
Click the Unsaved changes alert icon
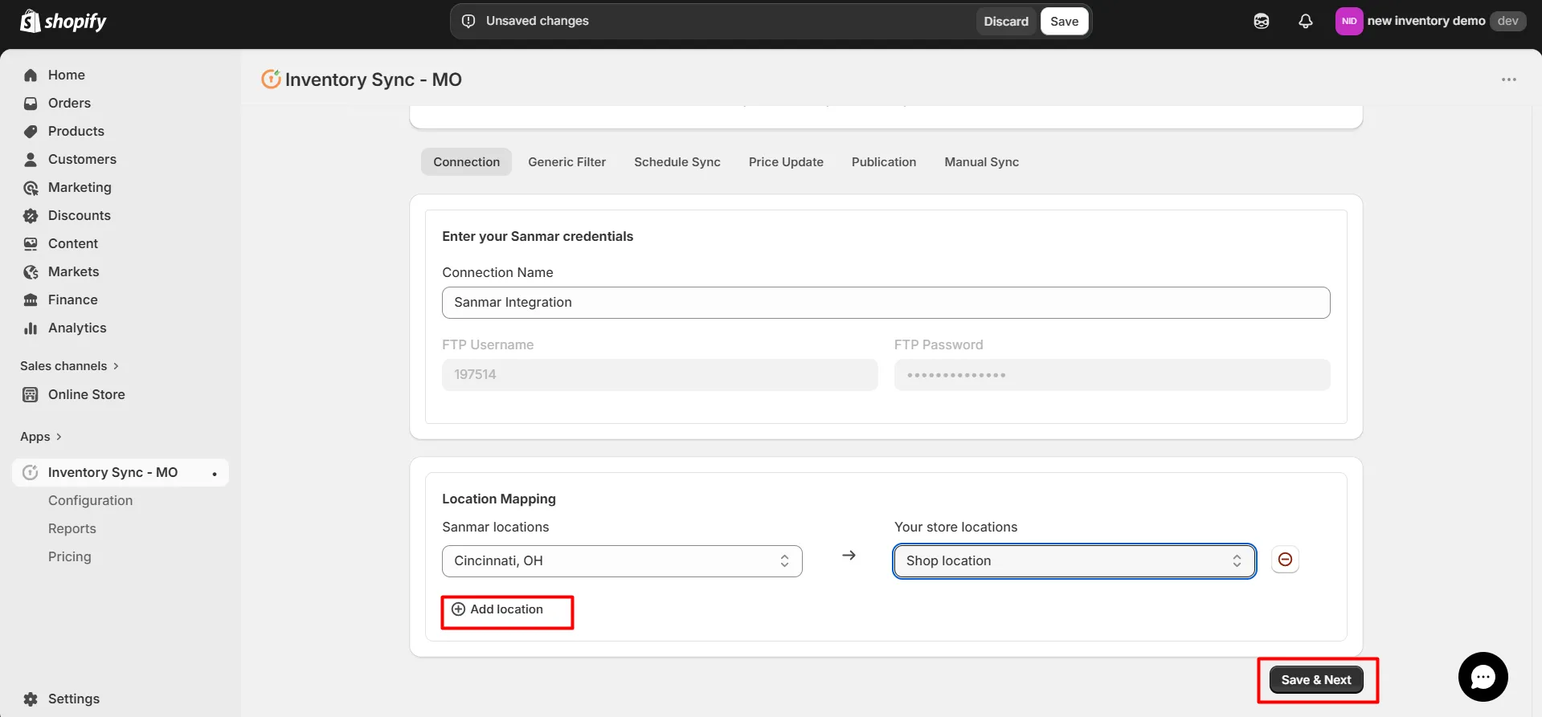[x=468, y=21]
